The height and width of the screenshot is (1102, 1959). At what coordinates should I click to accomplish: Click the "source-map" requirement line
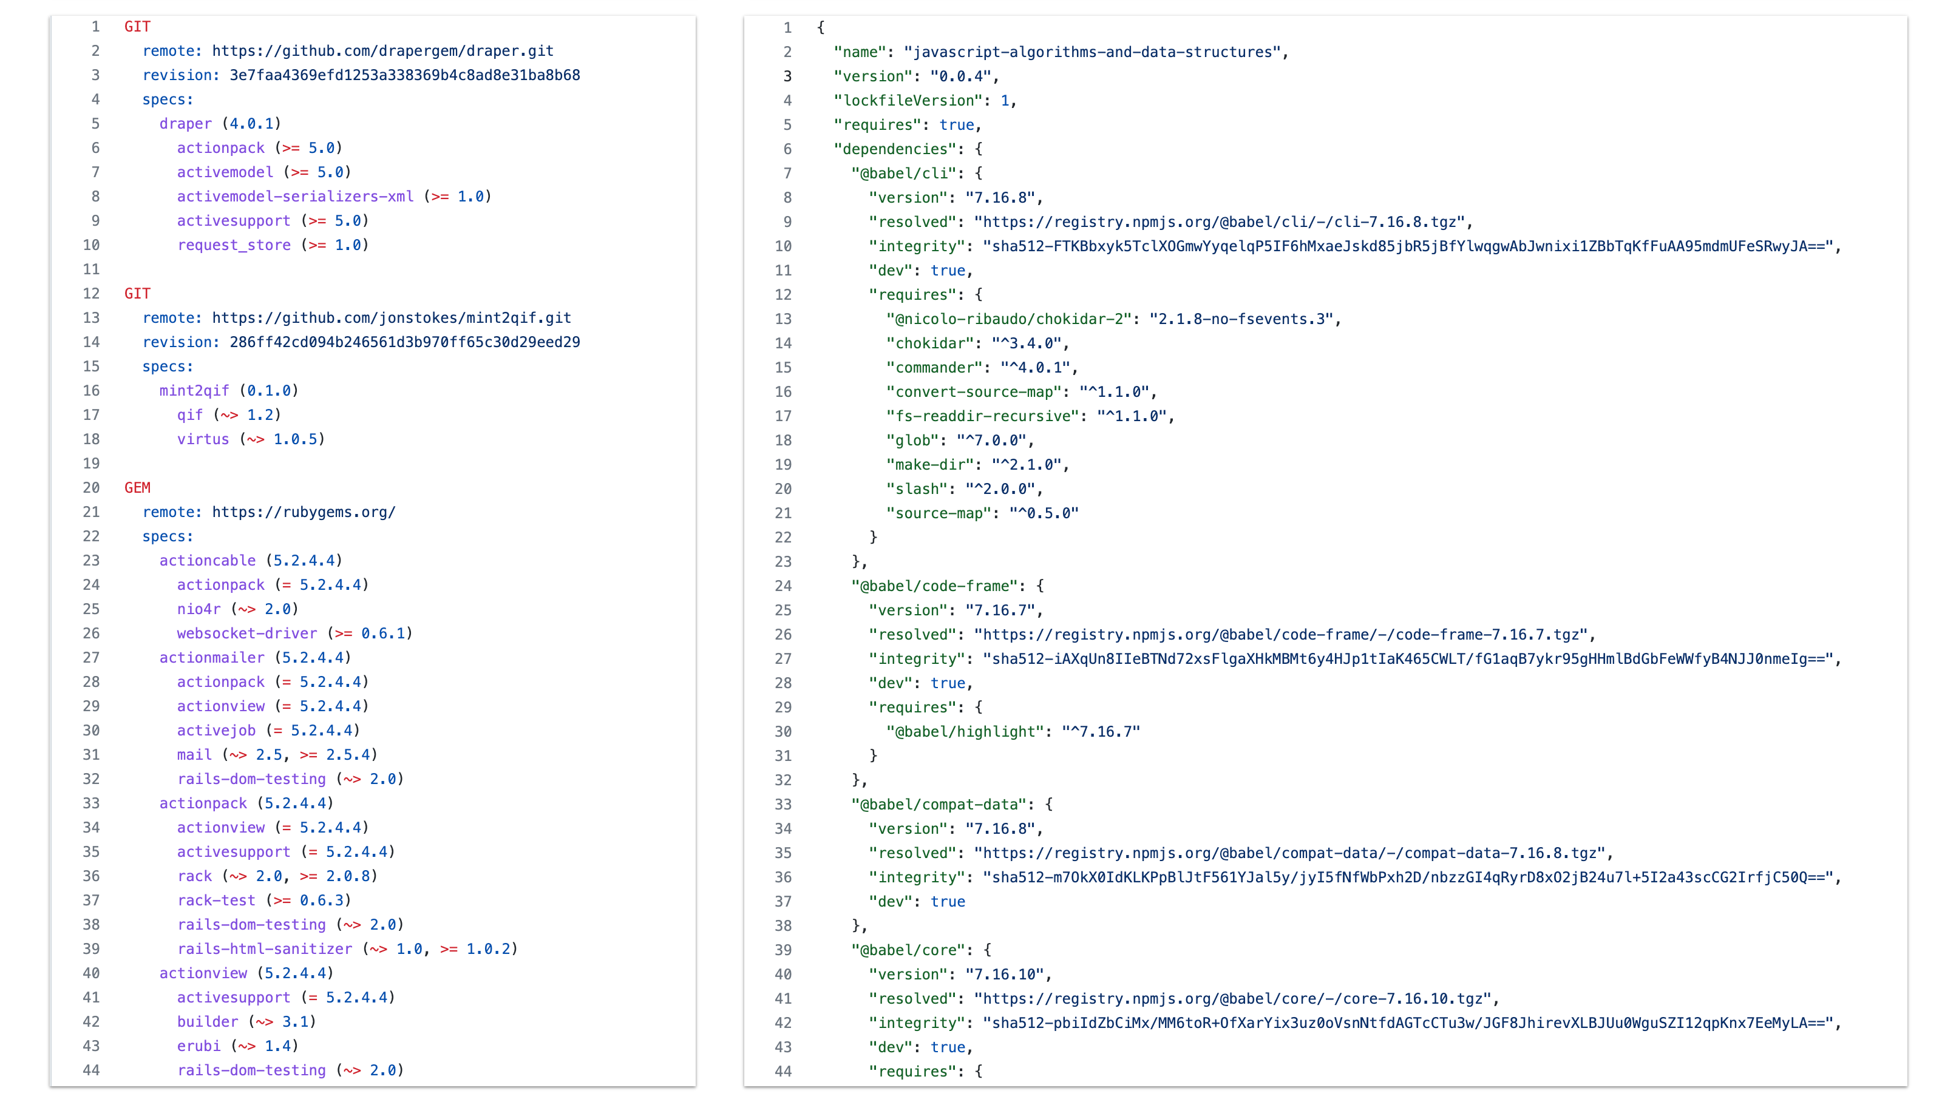point(983,513)
